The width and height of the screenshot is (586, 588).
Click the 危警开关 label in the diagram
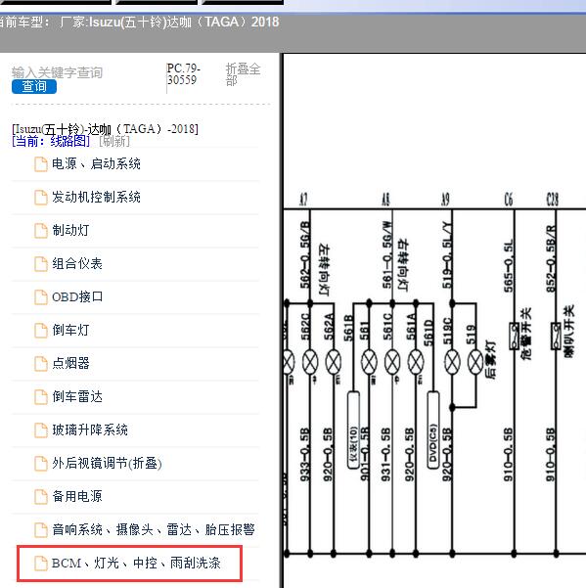click(525, 334)
